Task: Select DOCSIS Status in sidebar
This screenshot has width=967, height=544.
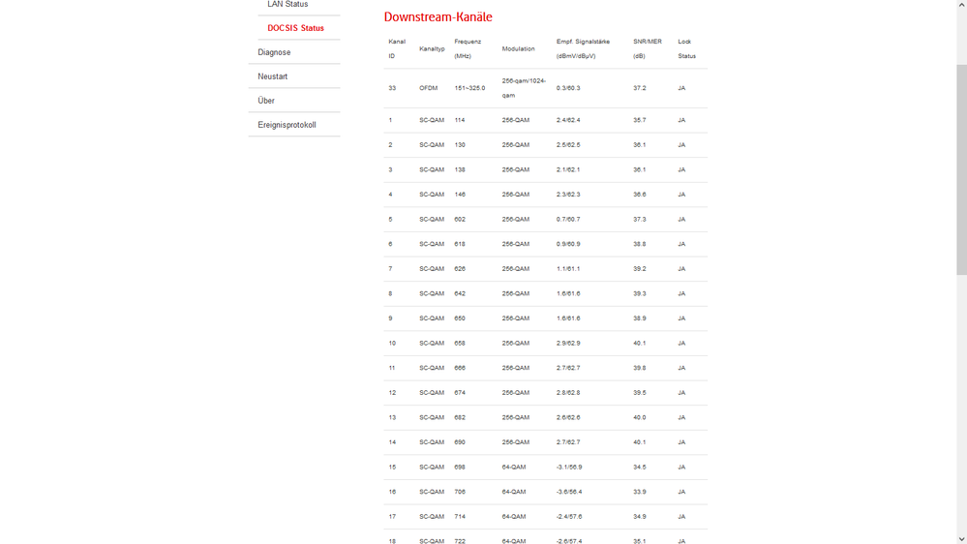Action: [x=295, y=28]
